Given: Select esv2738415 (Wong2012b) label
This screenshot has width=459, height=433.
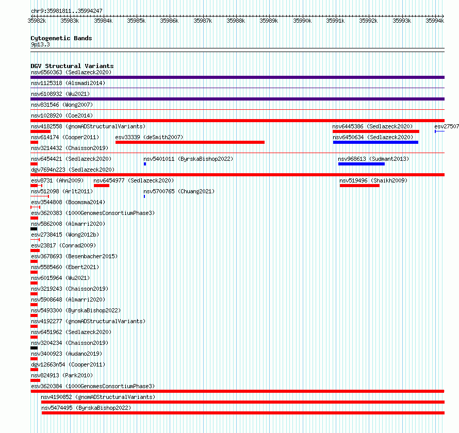Looking at the screenshot, I should (65, 235).
